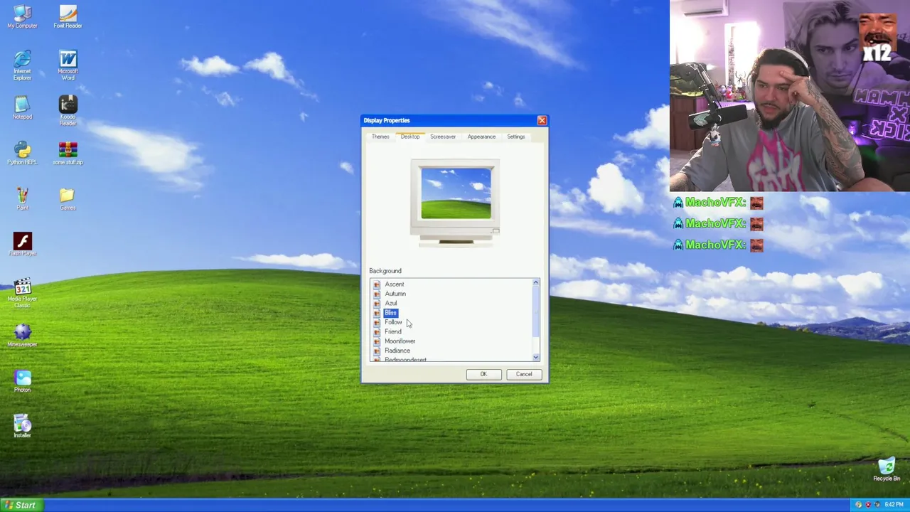This screenshot has width=910, height=512.
Task: Close the Display Properties dialog
Action: click(542, 120)
